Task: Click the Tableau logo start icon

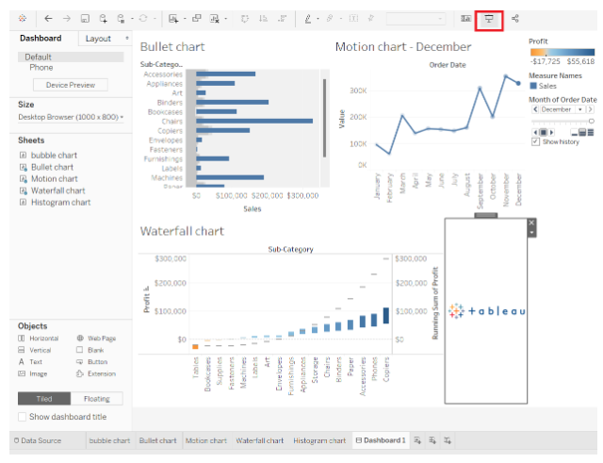Action: pos(22,19)
